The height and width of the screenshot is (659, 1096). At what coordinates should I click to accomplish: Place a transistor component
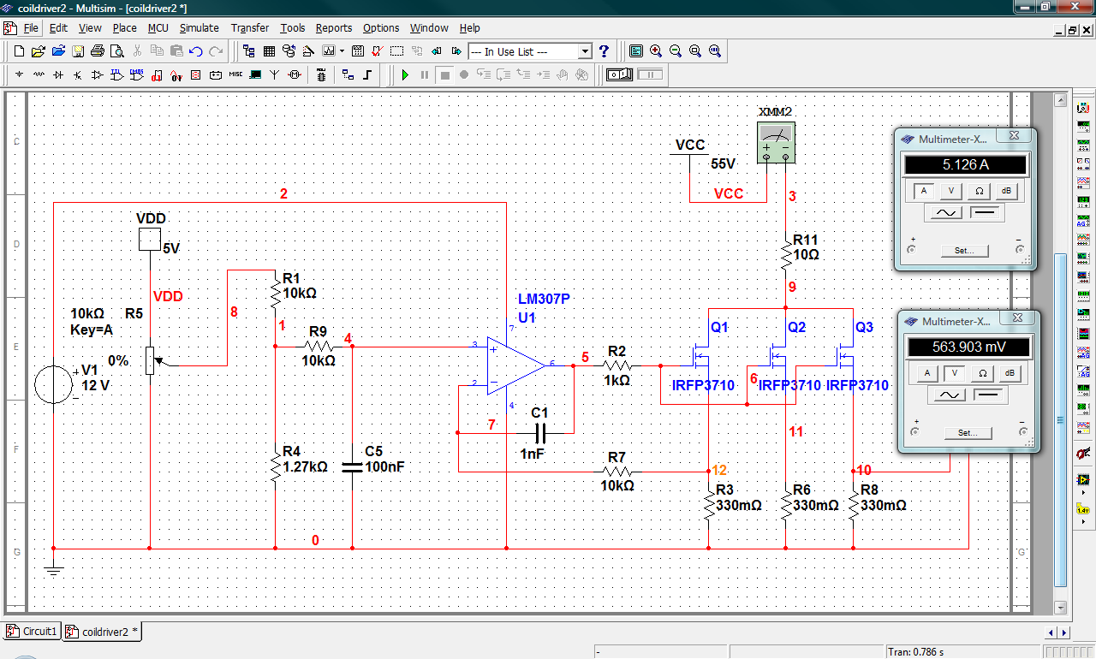coord(78,75)
